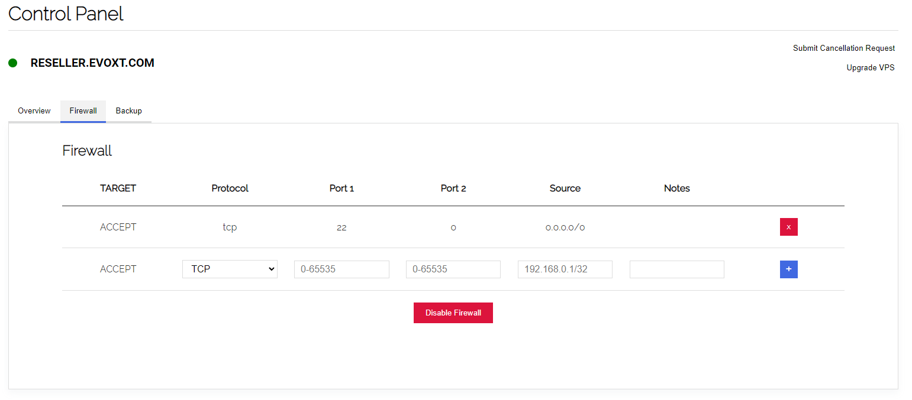
Task: Click Submit Cancellation Request link
Action: [x=843, y=48]
